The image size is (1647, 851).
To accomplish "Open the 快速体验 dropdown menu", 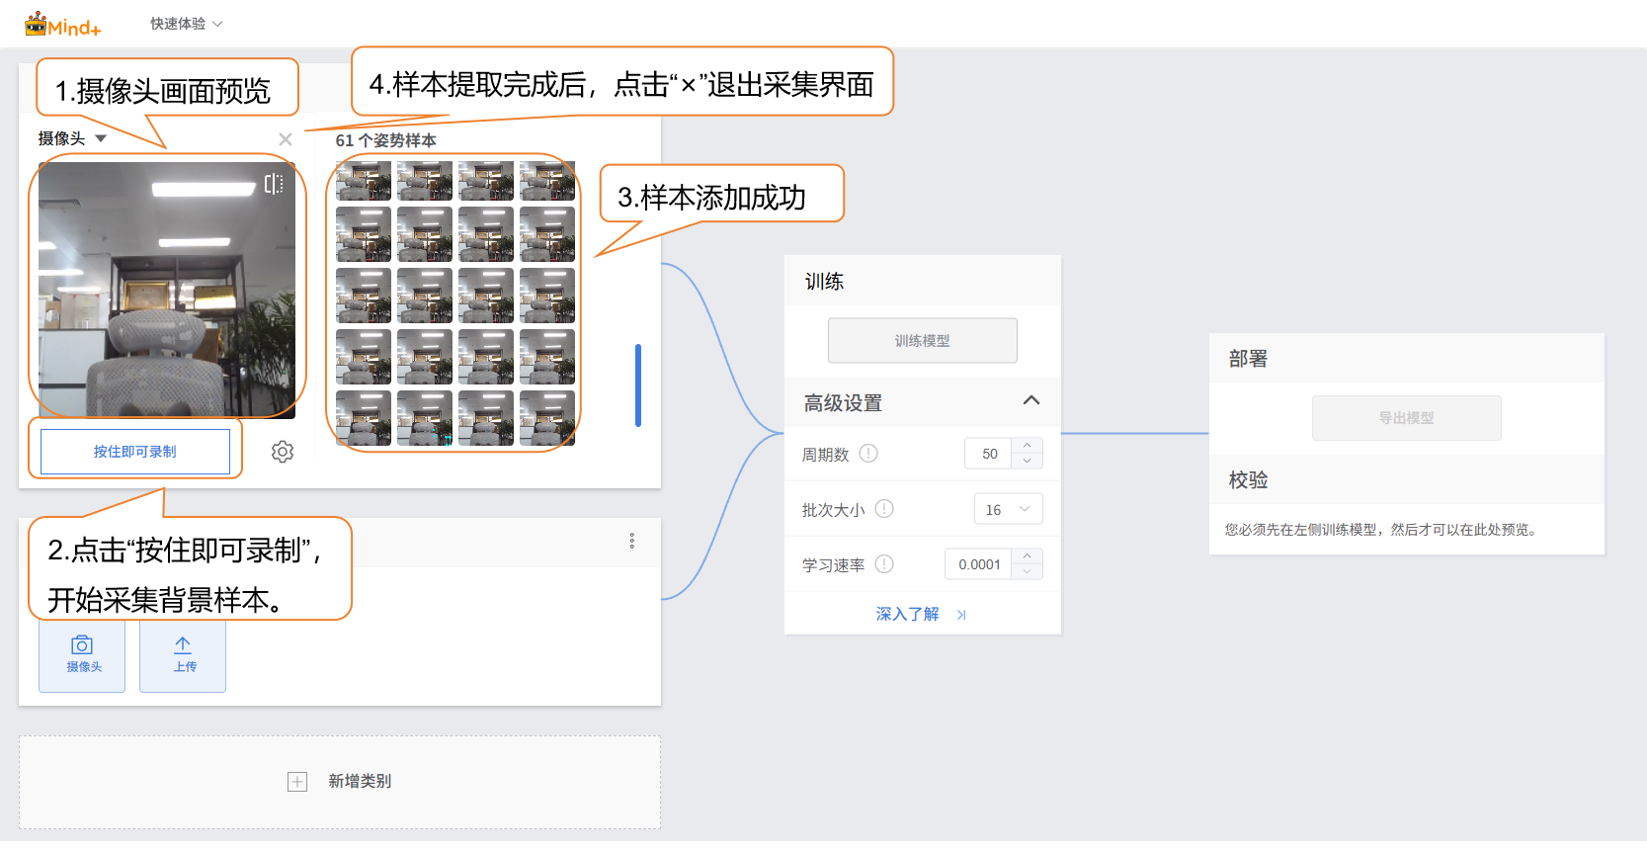I will click(186, 24).
